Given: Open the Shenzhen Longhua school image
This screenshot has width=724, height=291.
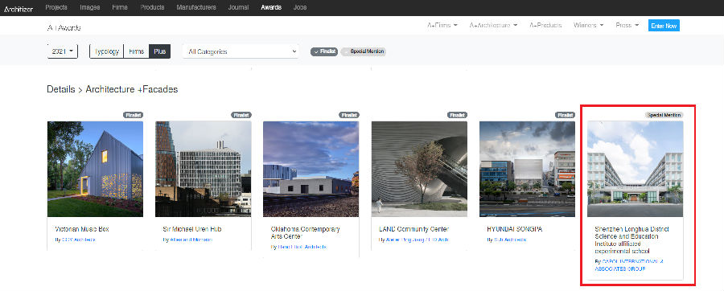Looking at the screenshot, I should coord(636,169).
